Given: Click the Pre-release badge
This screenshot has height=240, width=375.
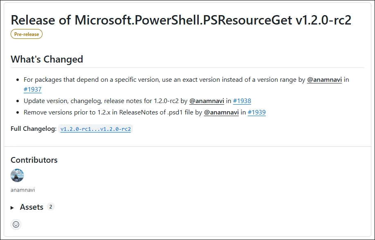Looking at the screenshot, I should [27, 34].
